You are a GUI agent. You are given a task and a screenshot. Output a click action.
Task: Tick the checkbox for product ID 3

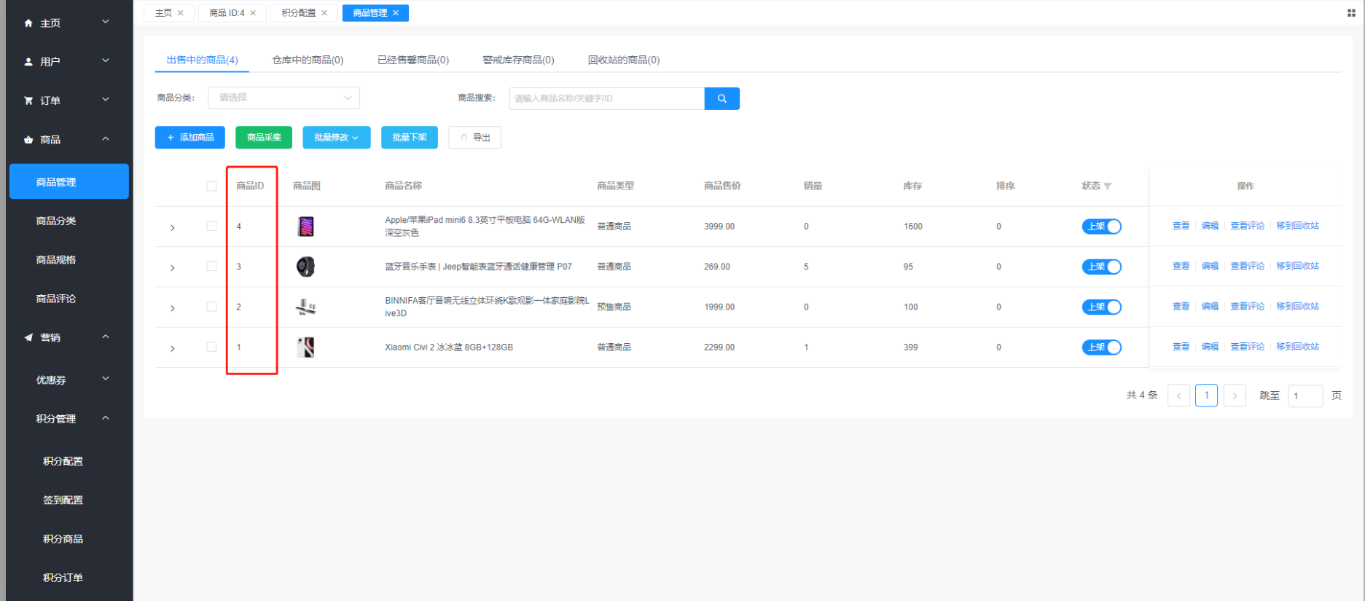211,267
